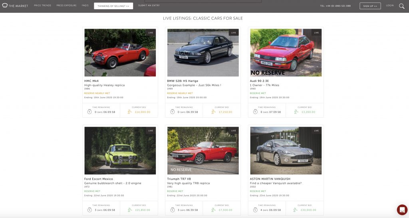The height and width of the screenshot is (218, 409).
Task: Click Reserve Nearly Met on BMW 528i
Action: click(180, 93)
